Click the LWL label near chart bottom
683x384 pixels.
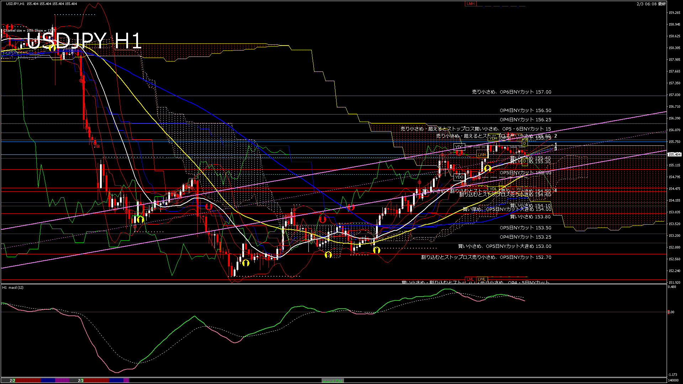click(482, 279)
